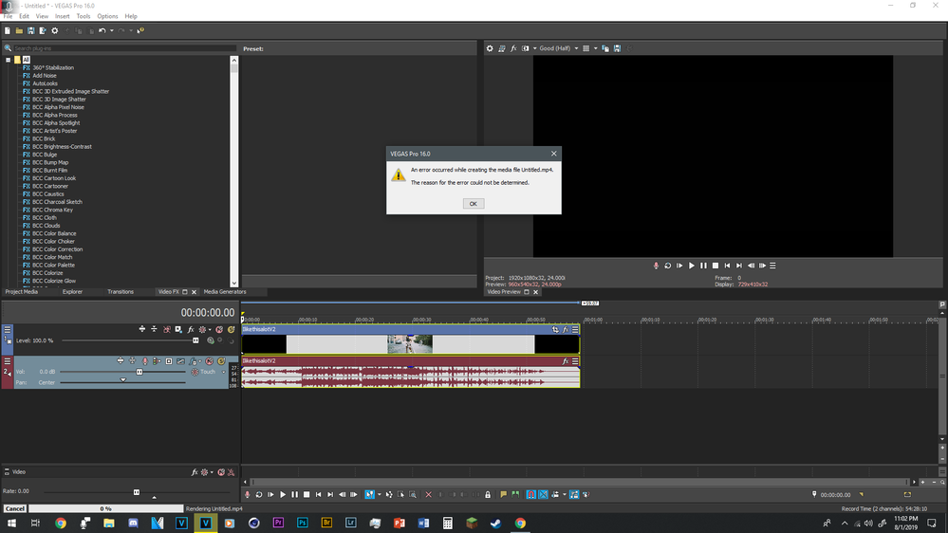Click audio track Vol slider handle
Viewport: 948px width, 533px height.
point(139,373)
